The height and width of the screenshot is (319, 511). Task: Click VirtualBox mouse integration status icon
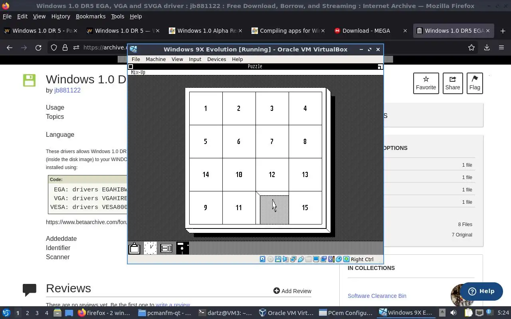point(339,259)
